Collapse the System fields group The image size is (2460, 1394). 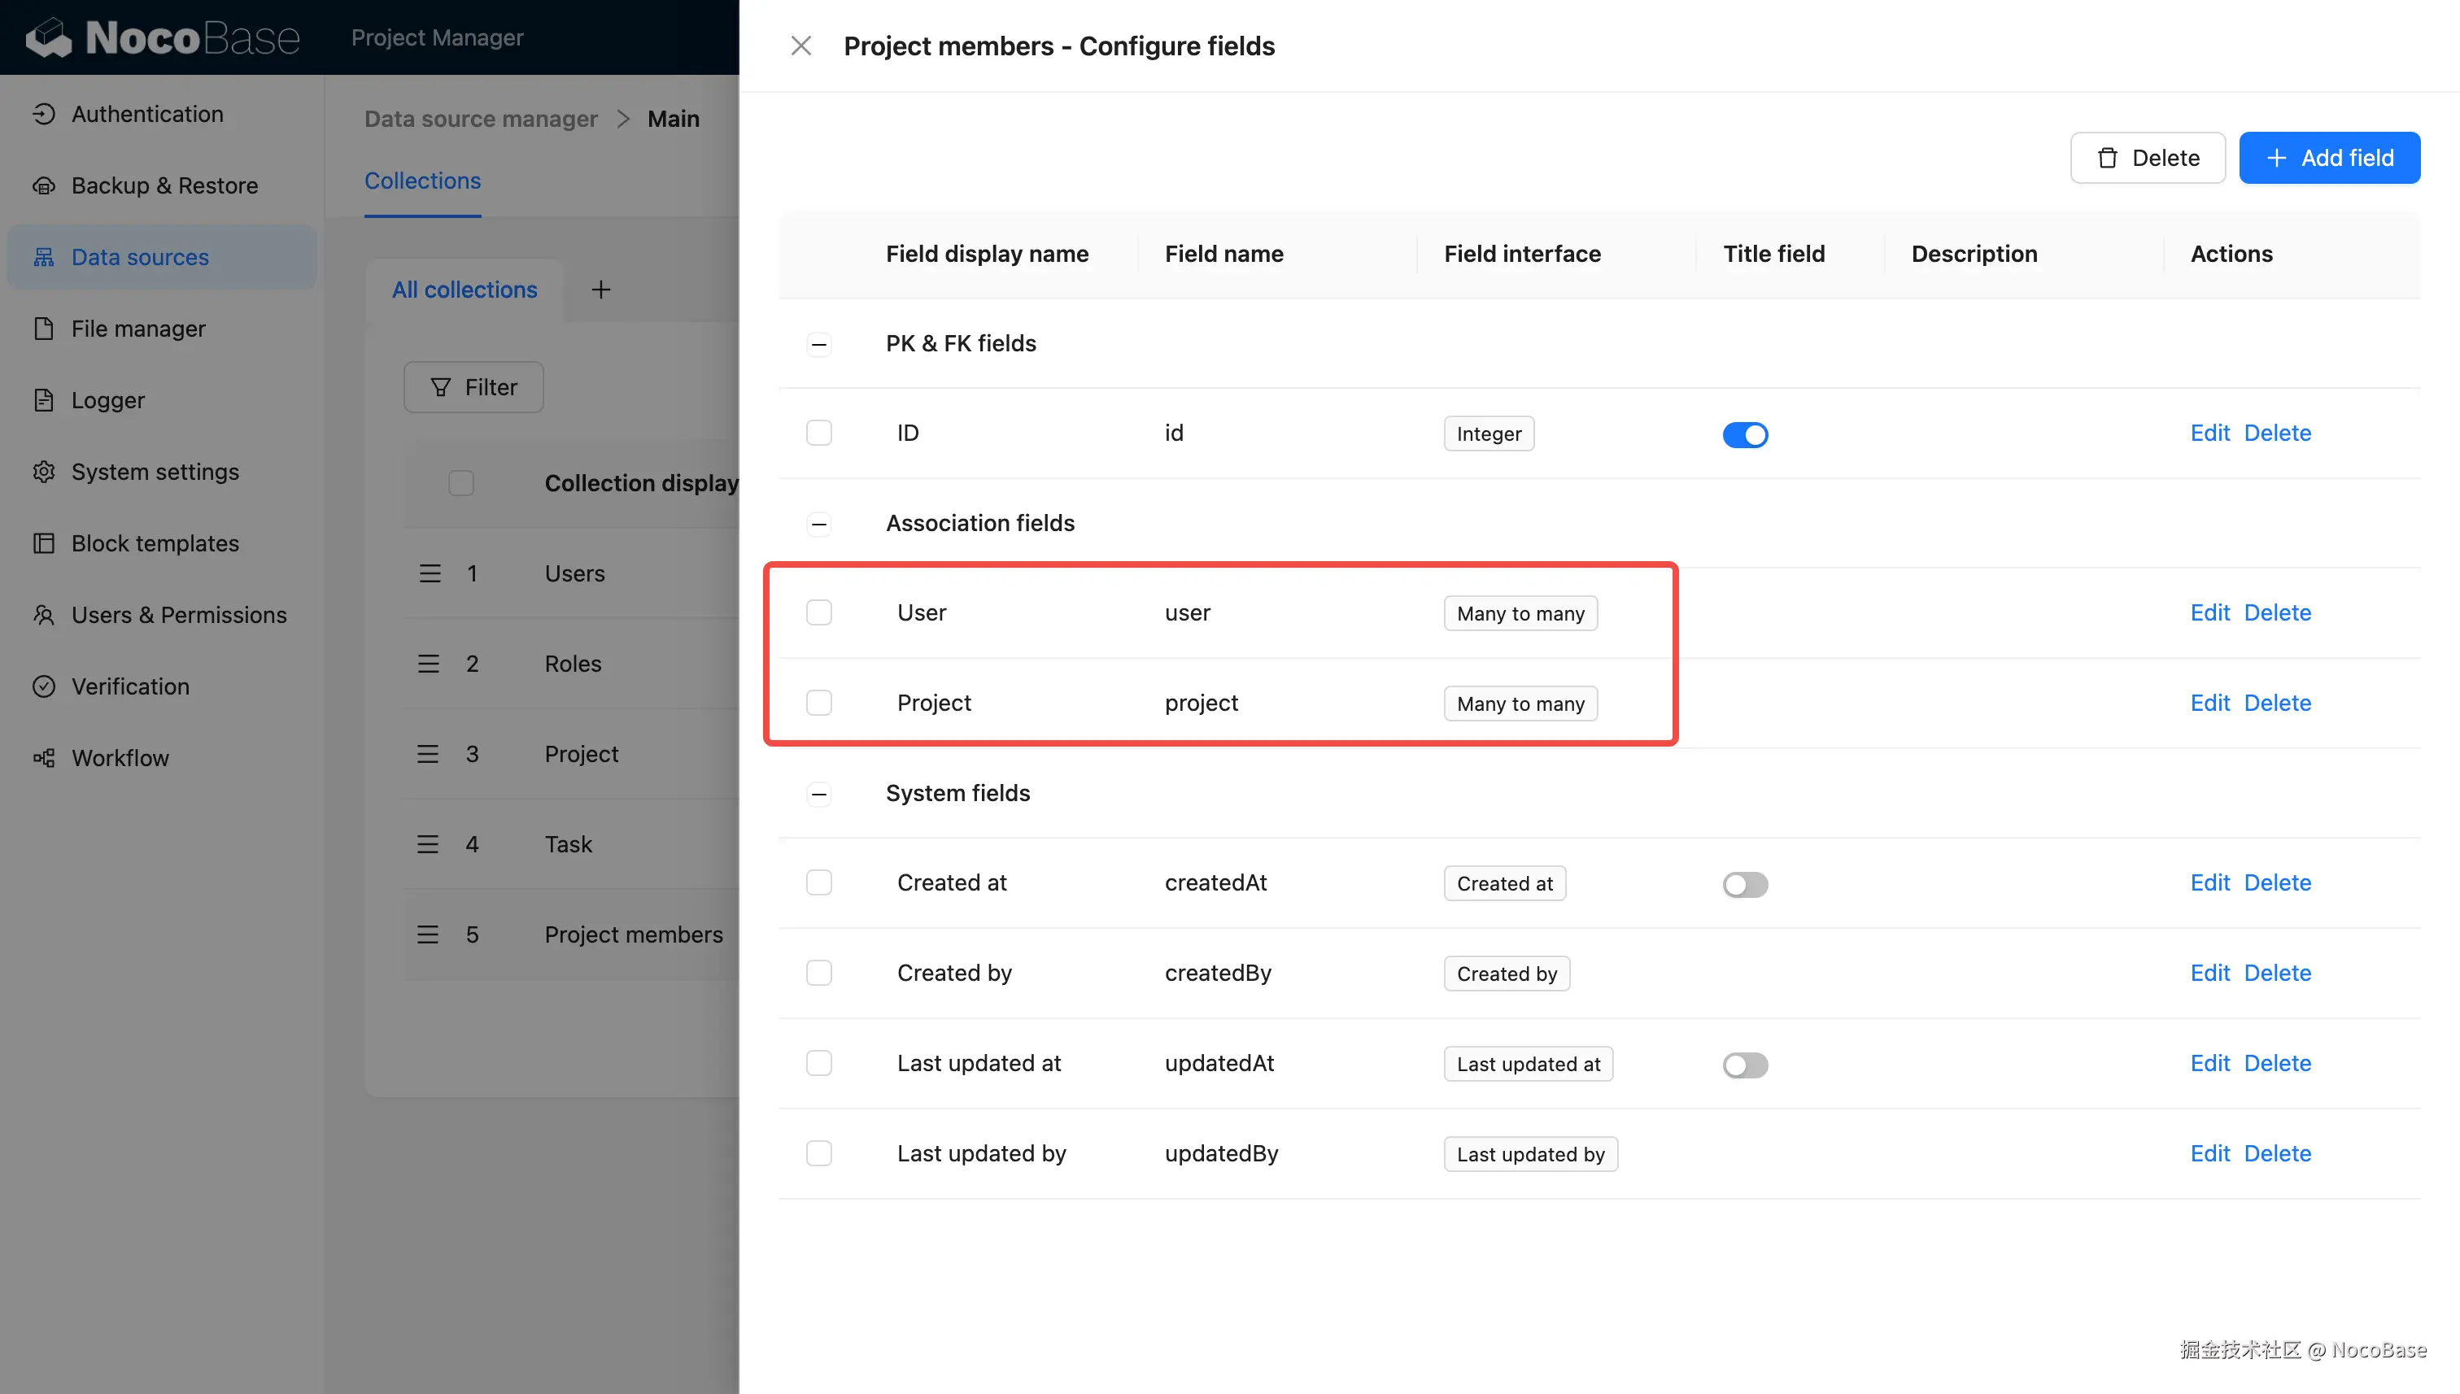(x=818, y=794)
